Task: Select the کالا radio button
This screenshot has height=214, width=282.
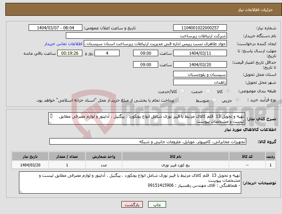Action: [228, 91]
